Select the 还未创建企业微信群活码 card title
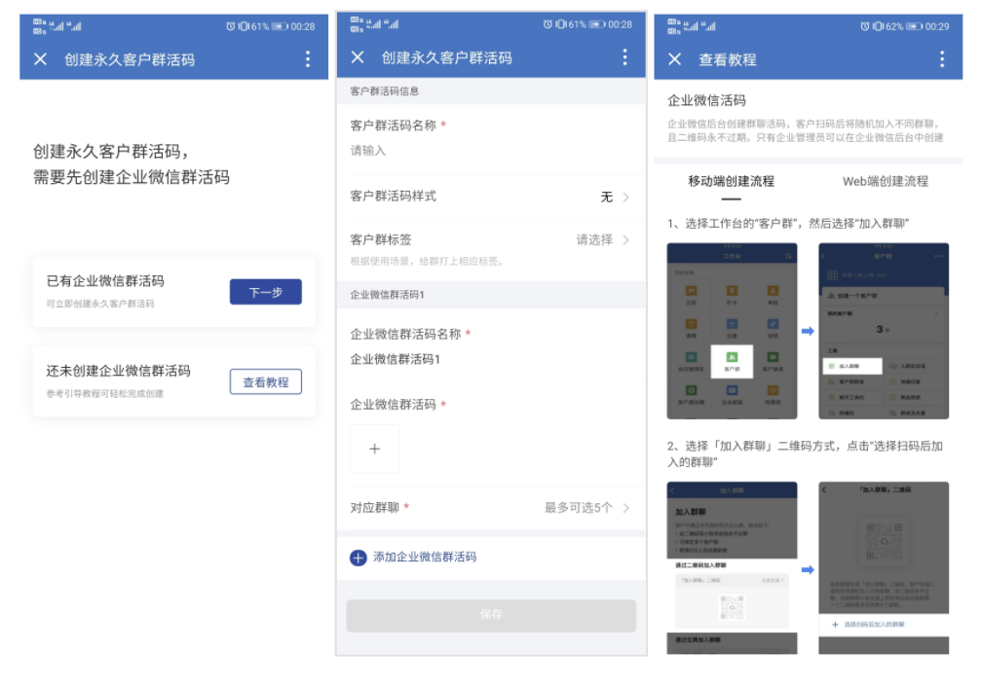This screenshot has height=687, width=982. 119,371
